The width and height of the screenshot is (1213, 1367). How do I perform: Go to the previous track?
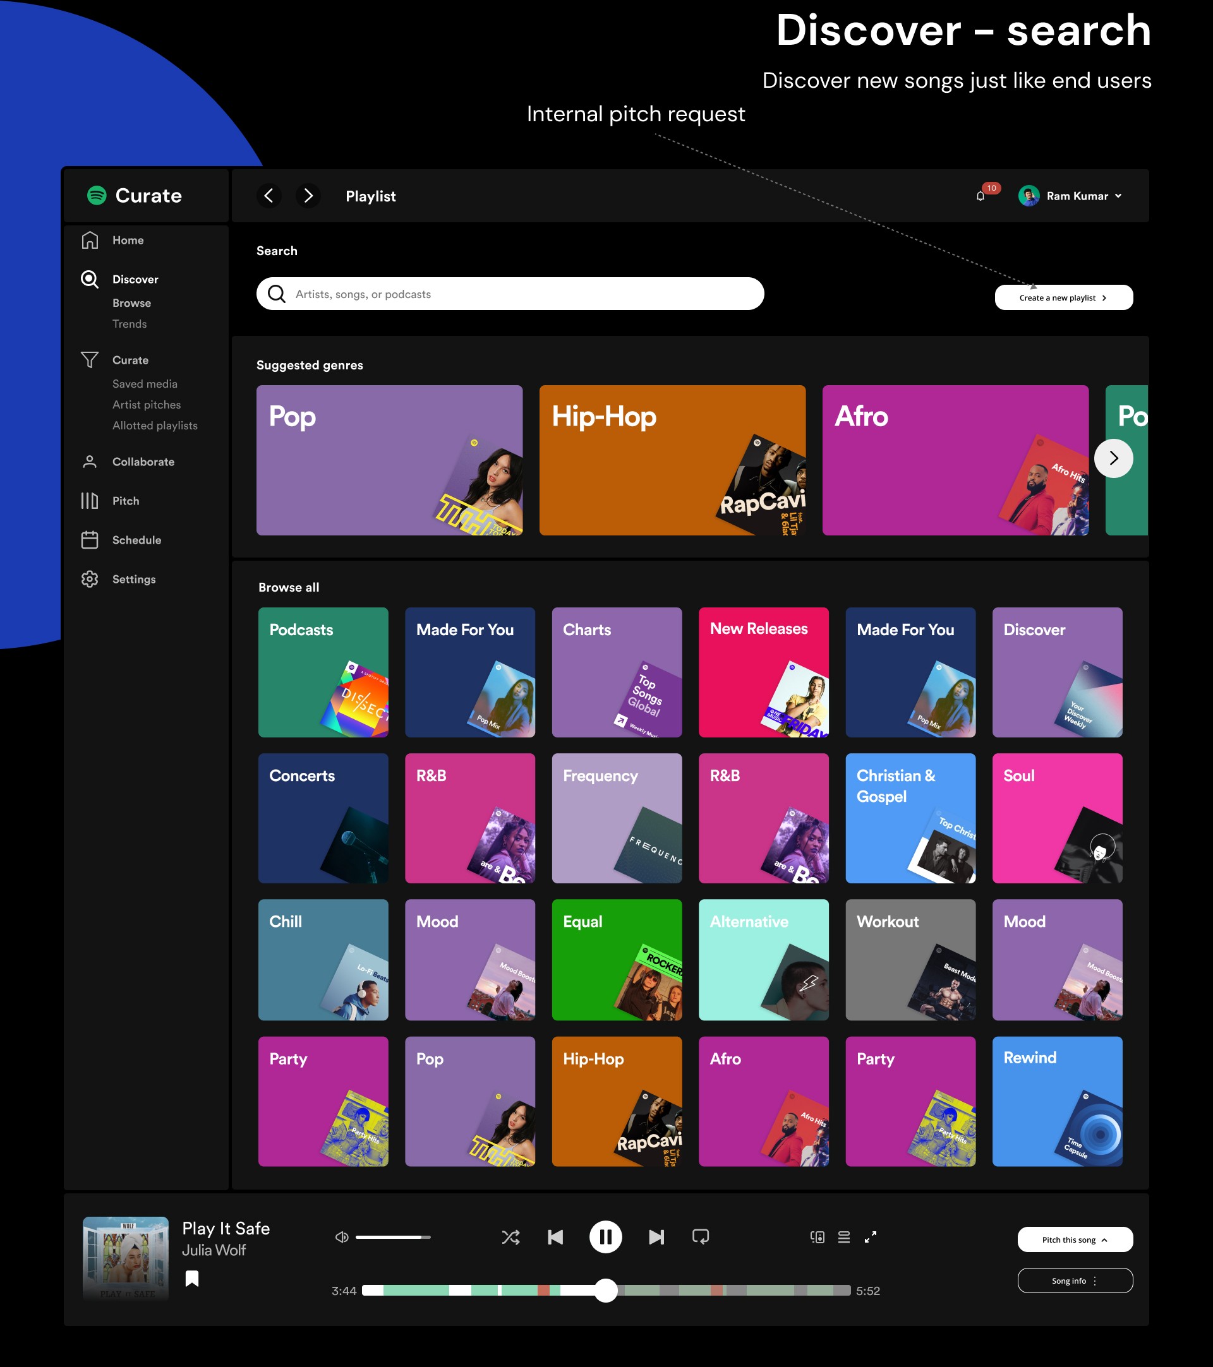click(x=555, y=1238)
